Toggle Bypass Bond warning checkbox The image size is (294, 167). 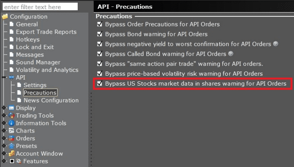(100, 34)
